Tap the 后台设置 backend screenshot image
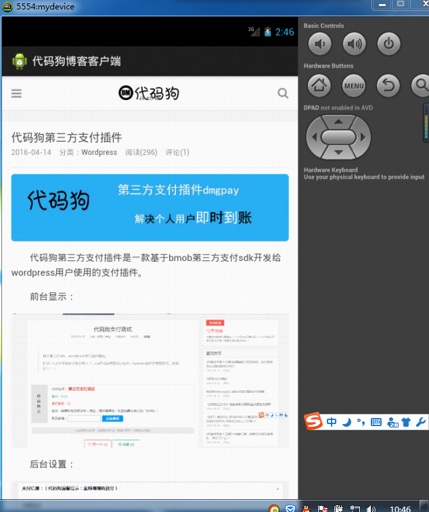Viewport: 429px width, 512px height. pos(150,490)
